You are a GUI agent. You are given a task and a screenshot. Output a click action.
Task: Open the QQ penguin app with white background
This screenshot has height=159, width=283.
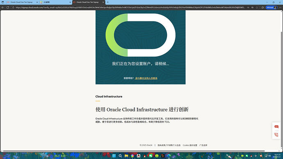139,156
